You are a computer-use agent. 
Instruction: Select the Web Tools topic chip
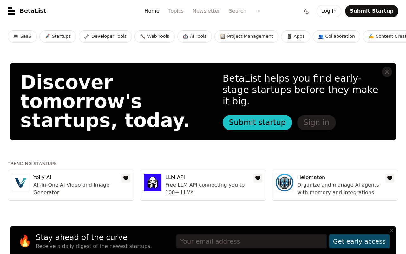click(154, 37)
